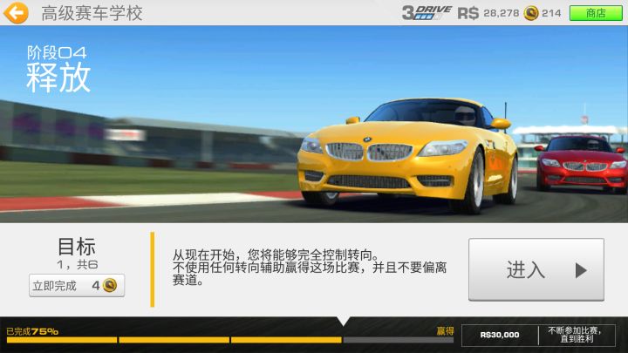The image size is (628, 353).
Task: Click the 214 gold balance
Action: pos(551,13)
